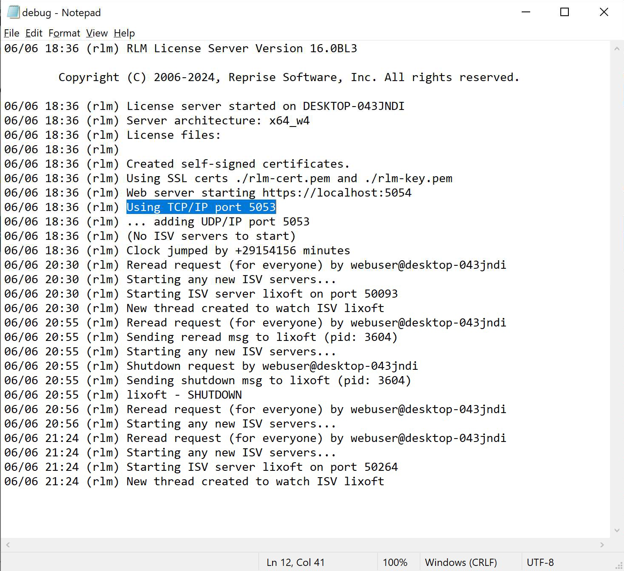Click the window resize grip corner
The image size is (624, 571).
coord(619,566)
